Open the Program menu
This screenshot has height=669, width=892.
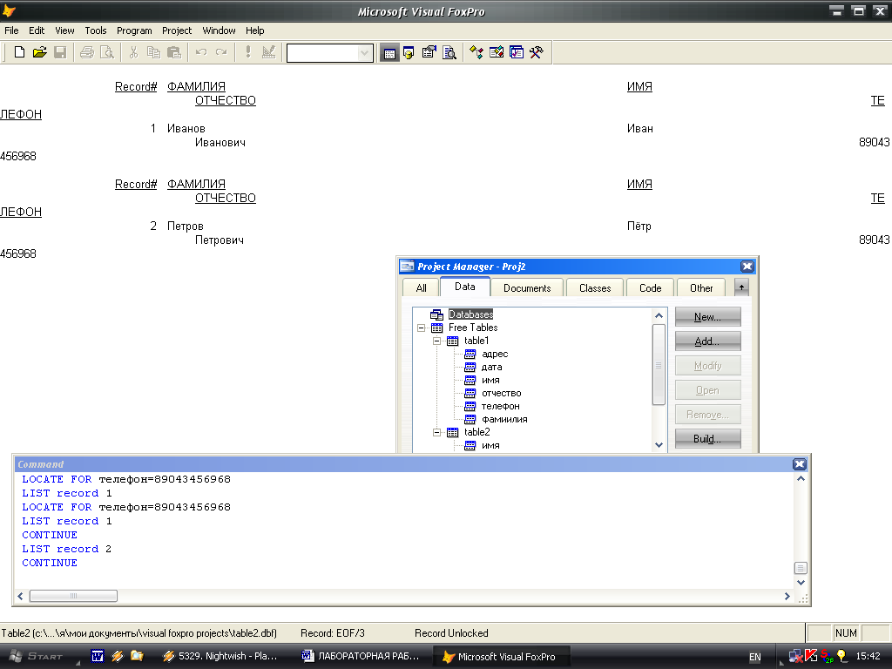point(134,30)
